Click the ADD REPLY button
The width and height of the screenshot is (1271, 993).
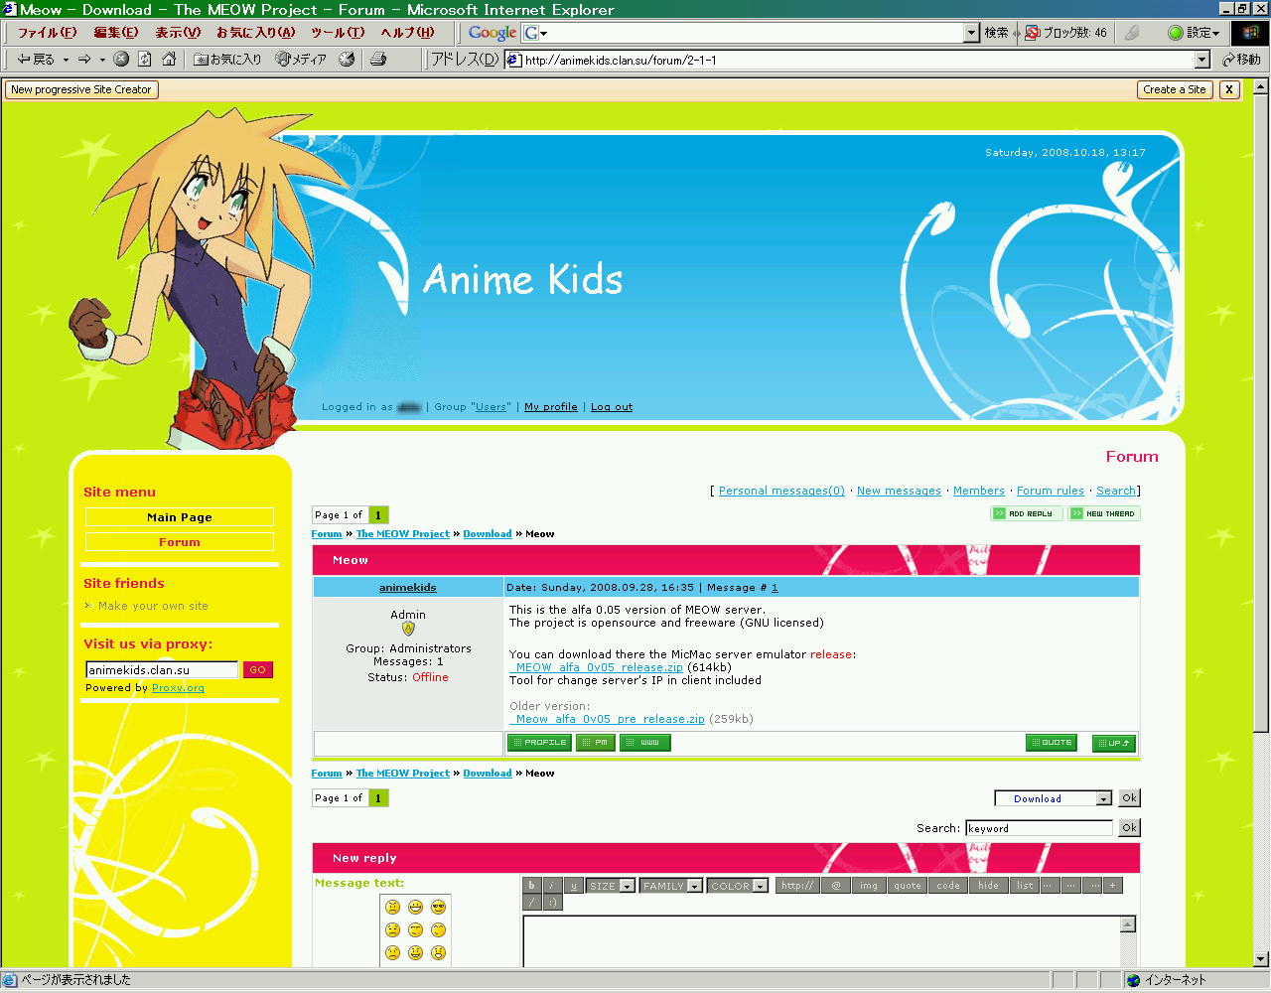click(x=1027, y=513)
